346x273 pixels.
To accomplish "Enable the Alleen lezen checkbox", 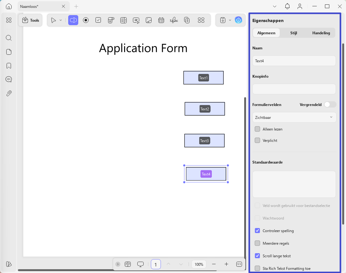I will tap(257, 129).
